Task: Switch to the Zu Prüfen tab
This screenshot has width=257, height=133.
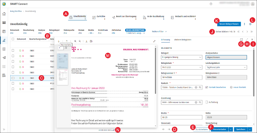Action: pyautogui.click(x=98, y=17)
